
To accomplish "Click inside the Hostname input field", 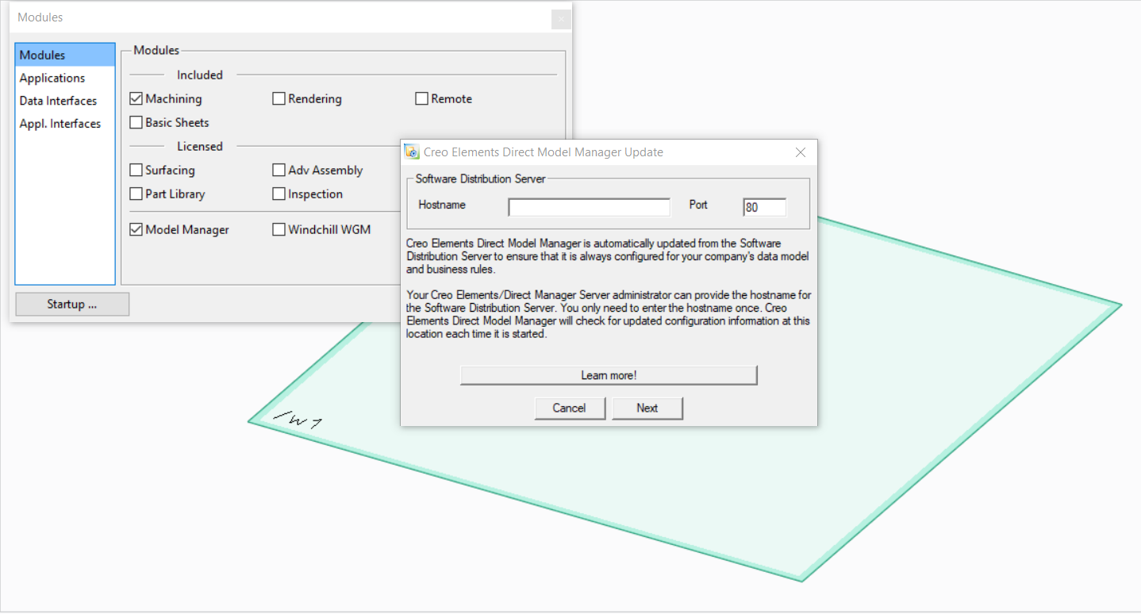I will (x=589, y=206).
